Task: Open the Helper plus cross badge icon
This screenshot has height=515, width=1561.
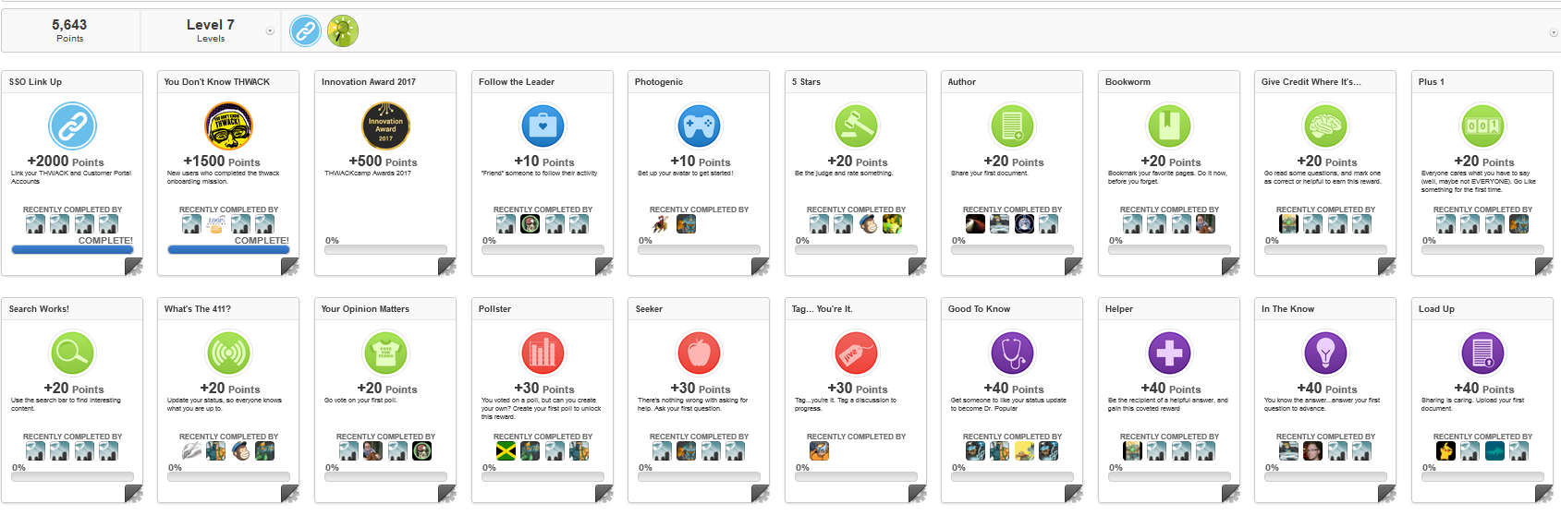Action: [1169, 353]
